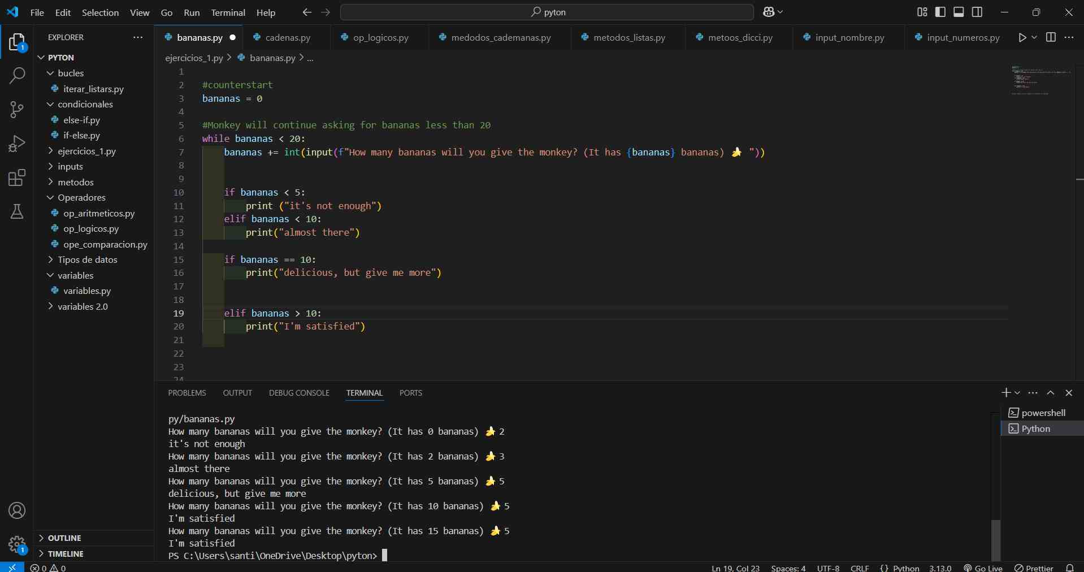1084x572 pixels.
Task: Change indentation via Spaces: 4
Action: [788, 568]
